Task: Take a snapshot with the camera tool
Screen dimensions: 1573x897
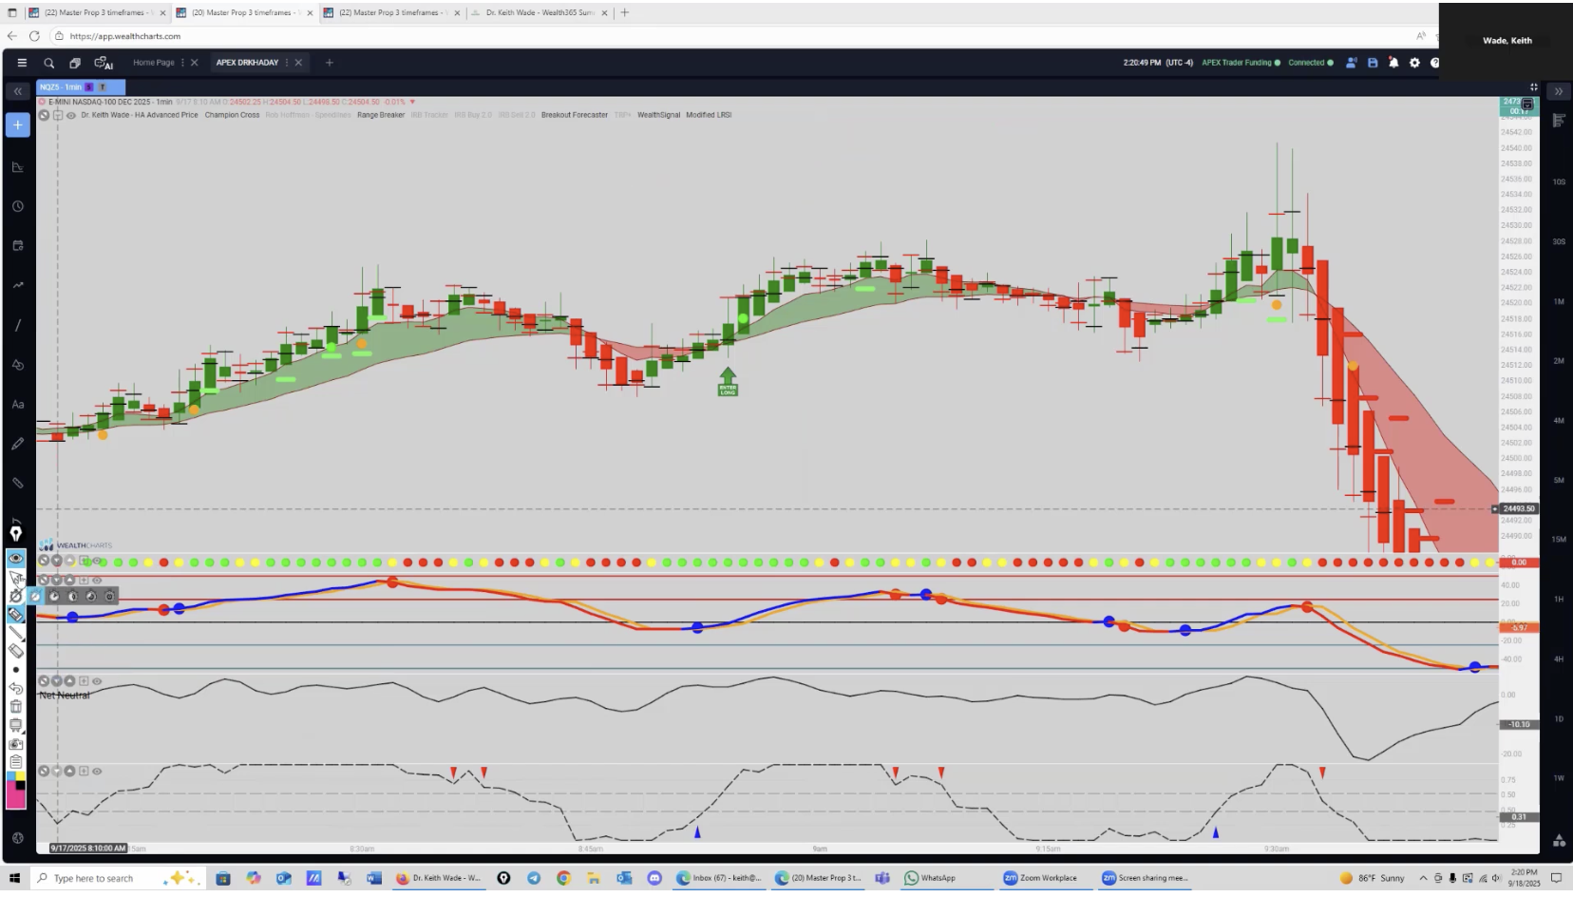Action: (x=16, y=744)
